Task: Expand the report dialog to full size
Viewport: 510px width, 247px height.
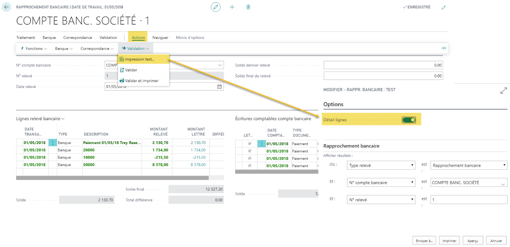Action: point(503,90)
